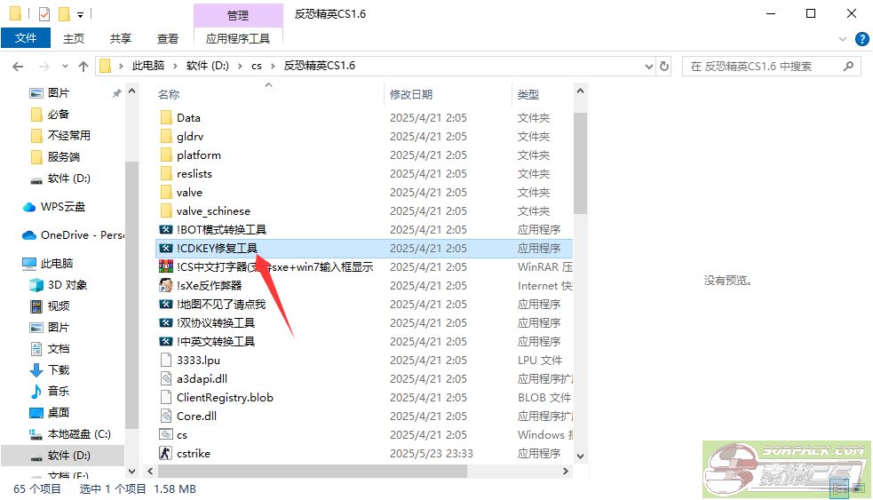Open the Quick Access Toolbar customize dropdown

coord(81,14)
